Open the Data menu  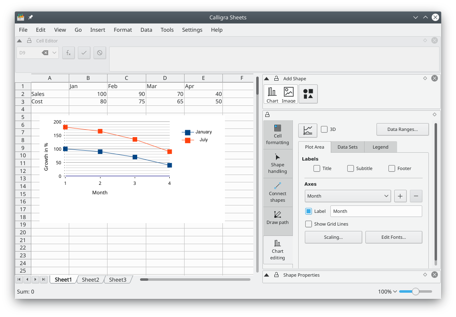click(x=146, y=30)
